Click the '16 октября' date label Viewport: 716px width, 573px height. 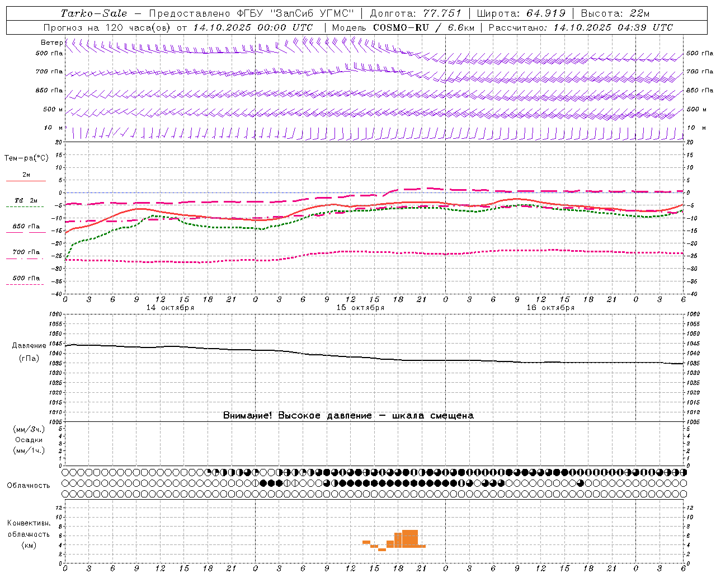(550, 308)
